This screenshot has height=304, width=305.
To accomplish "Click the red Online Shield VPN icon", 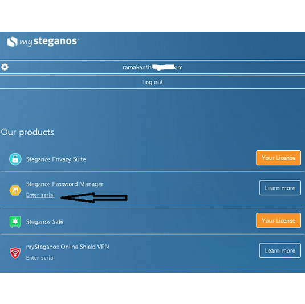I will coord(15,253).
